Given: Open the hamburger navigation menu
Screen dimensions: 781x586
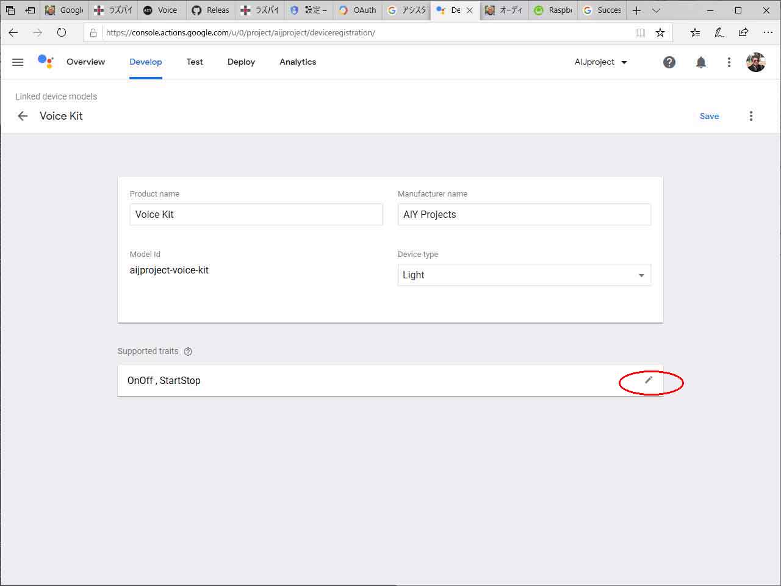Looking at the screenshot, I should [18, 62].
